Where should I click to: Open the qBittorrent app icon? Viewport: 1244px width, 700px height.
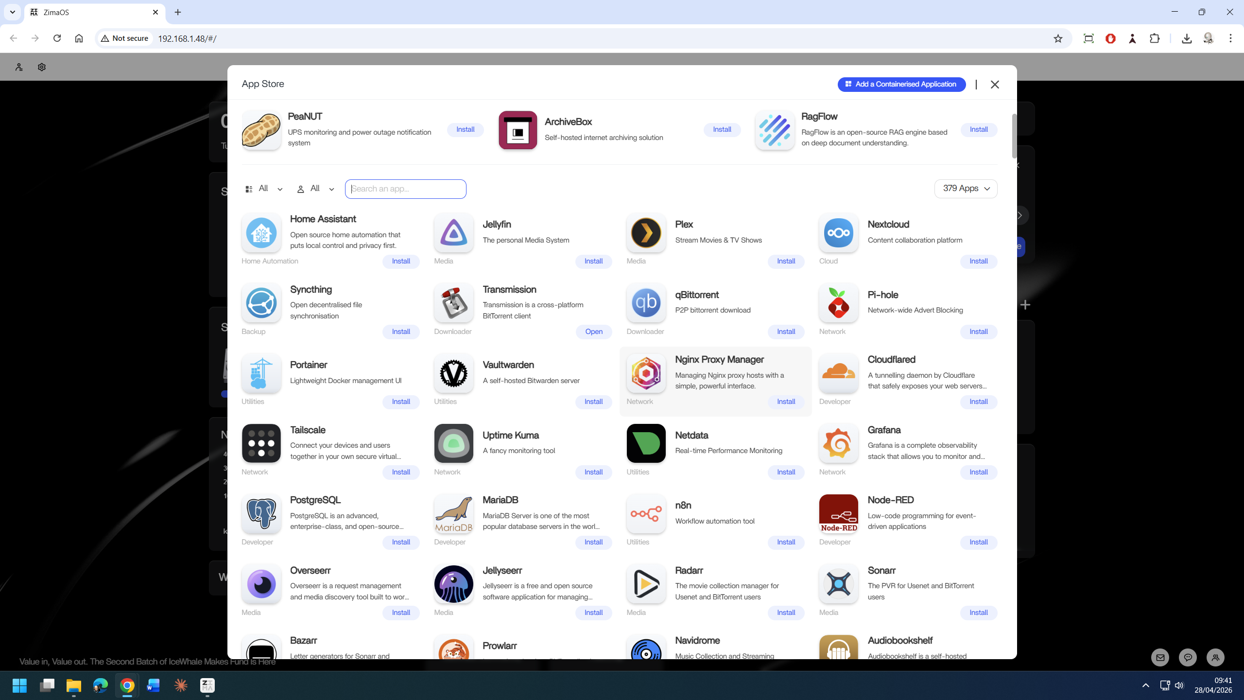[x=646, y=303]
